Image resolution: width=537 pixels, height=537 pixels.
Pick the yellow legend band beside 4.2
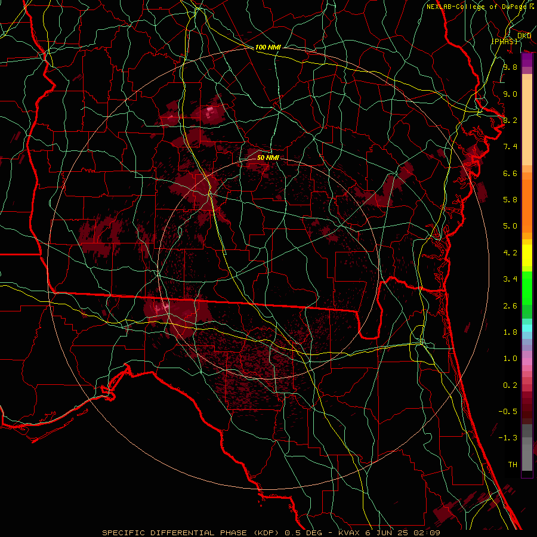pyautogui.click(x=527, y=255)
